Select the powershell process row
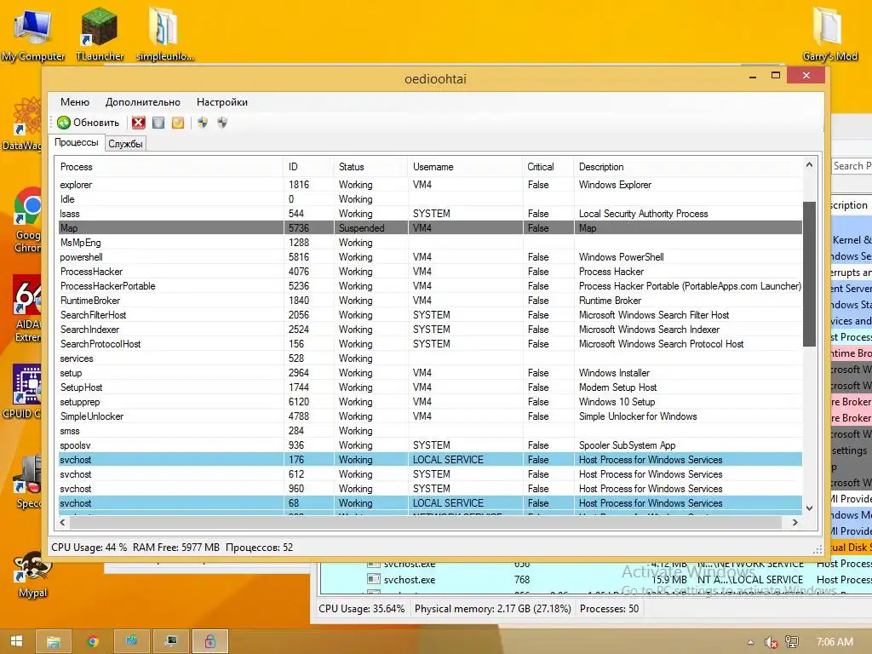Viewport: 872px width, 654px height. pos(430,257)
